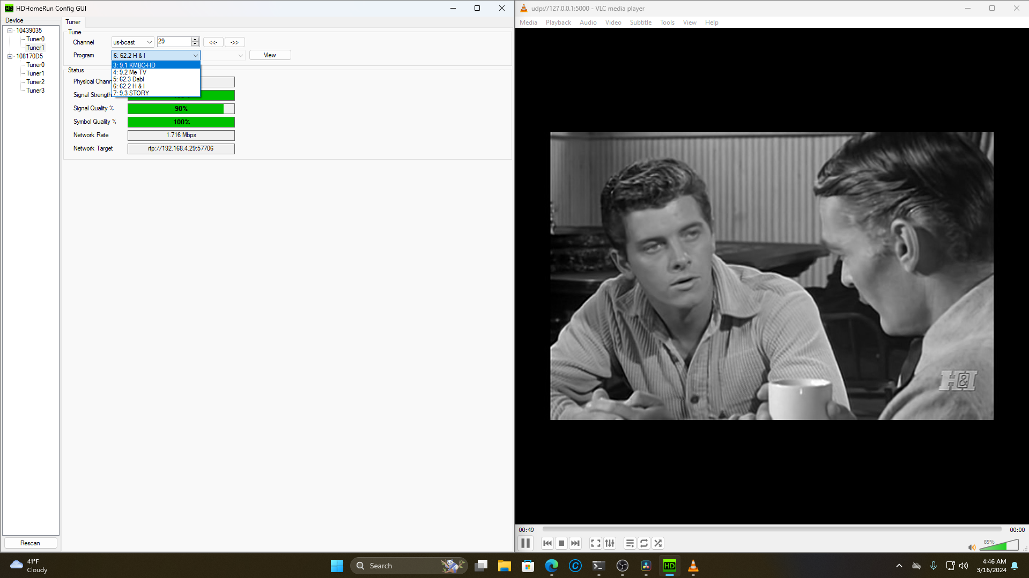Select Tuner1 under device 10439035
Viewport: 1029px width, 578px height.
click(35, 48)
